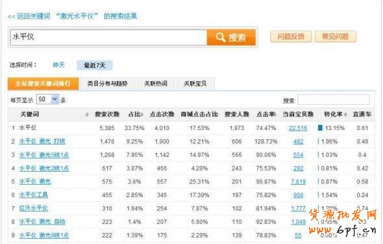Click the 问题反馈 feedback button
This screenshot has height=244, width=383.
291,36
